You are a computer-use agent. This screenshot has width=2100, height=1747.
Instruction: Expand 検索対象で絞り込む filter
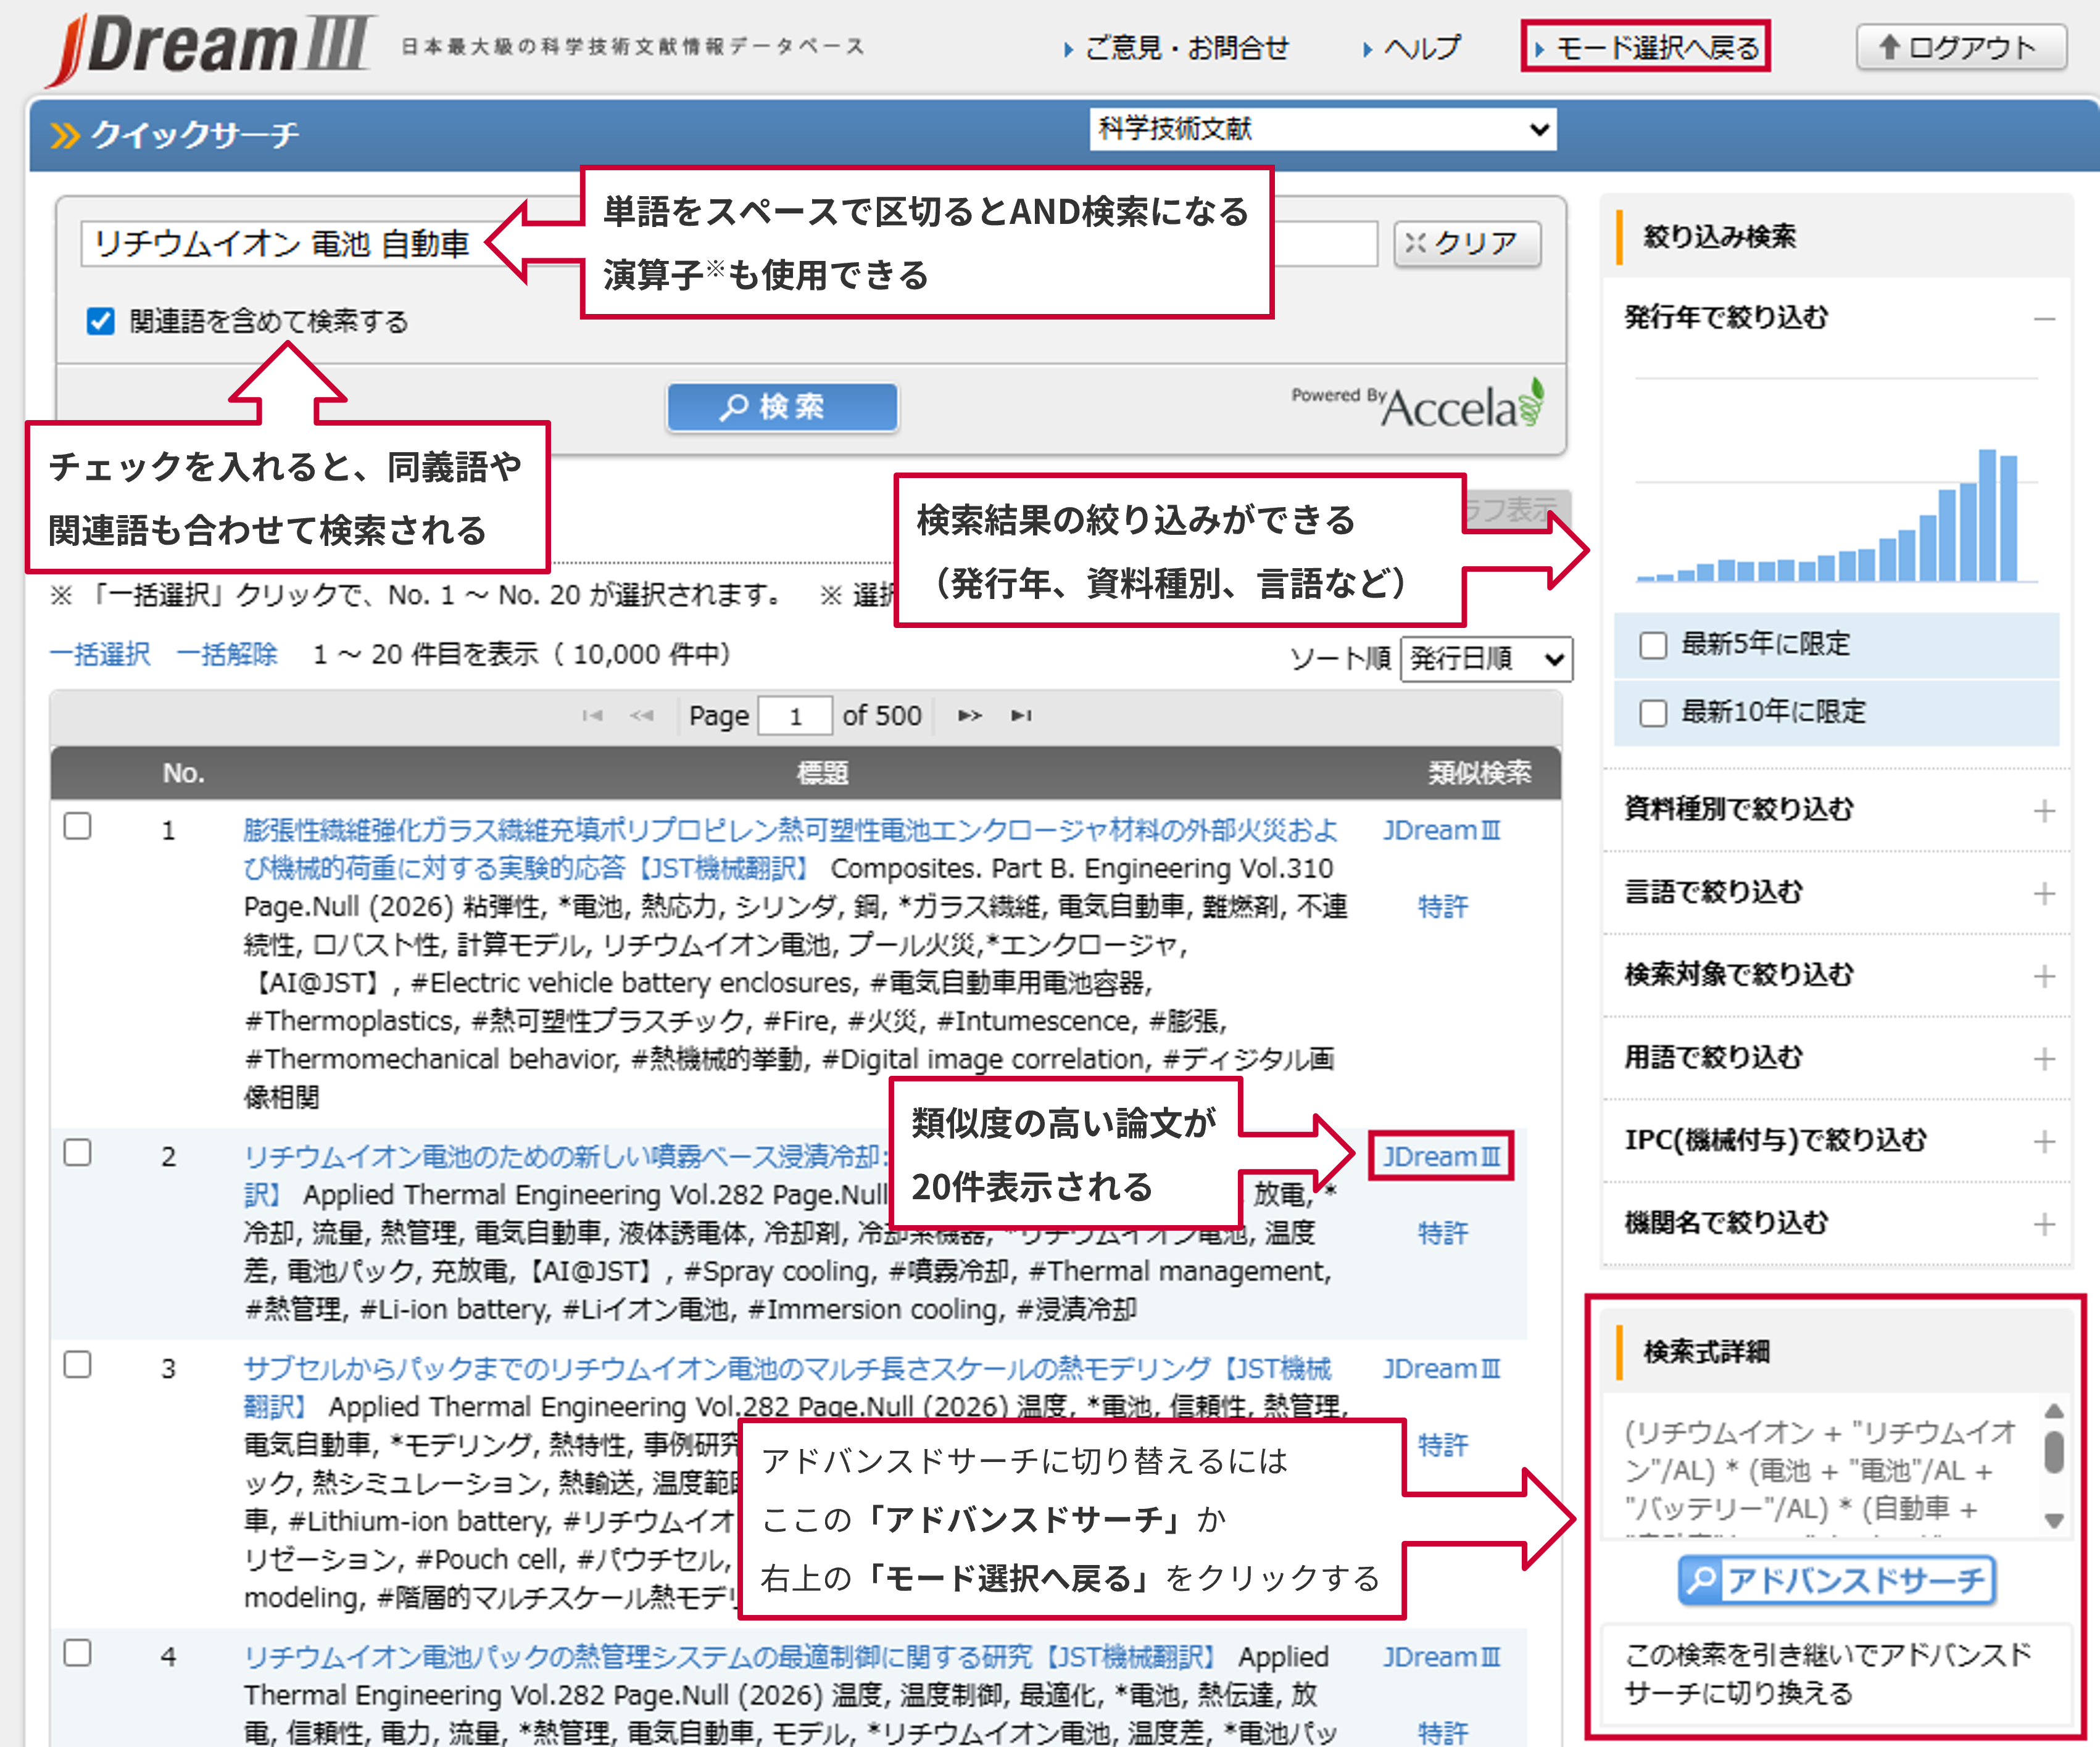tap(2044, 975)
